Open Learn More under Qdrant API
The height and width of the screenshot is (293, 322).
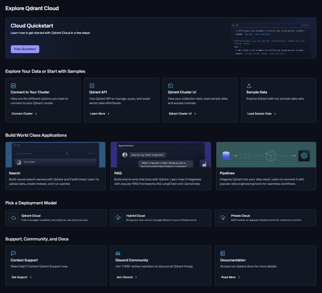98,114
